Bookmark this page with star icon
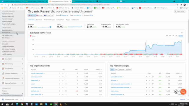Viewport: 189px width, 106px height. (177, 5)
